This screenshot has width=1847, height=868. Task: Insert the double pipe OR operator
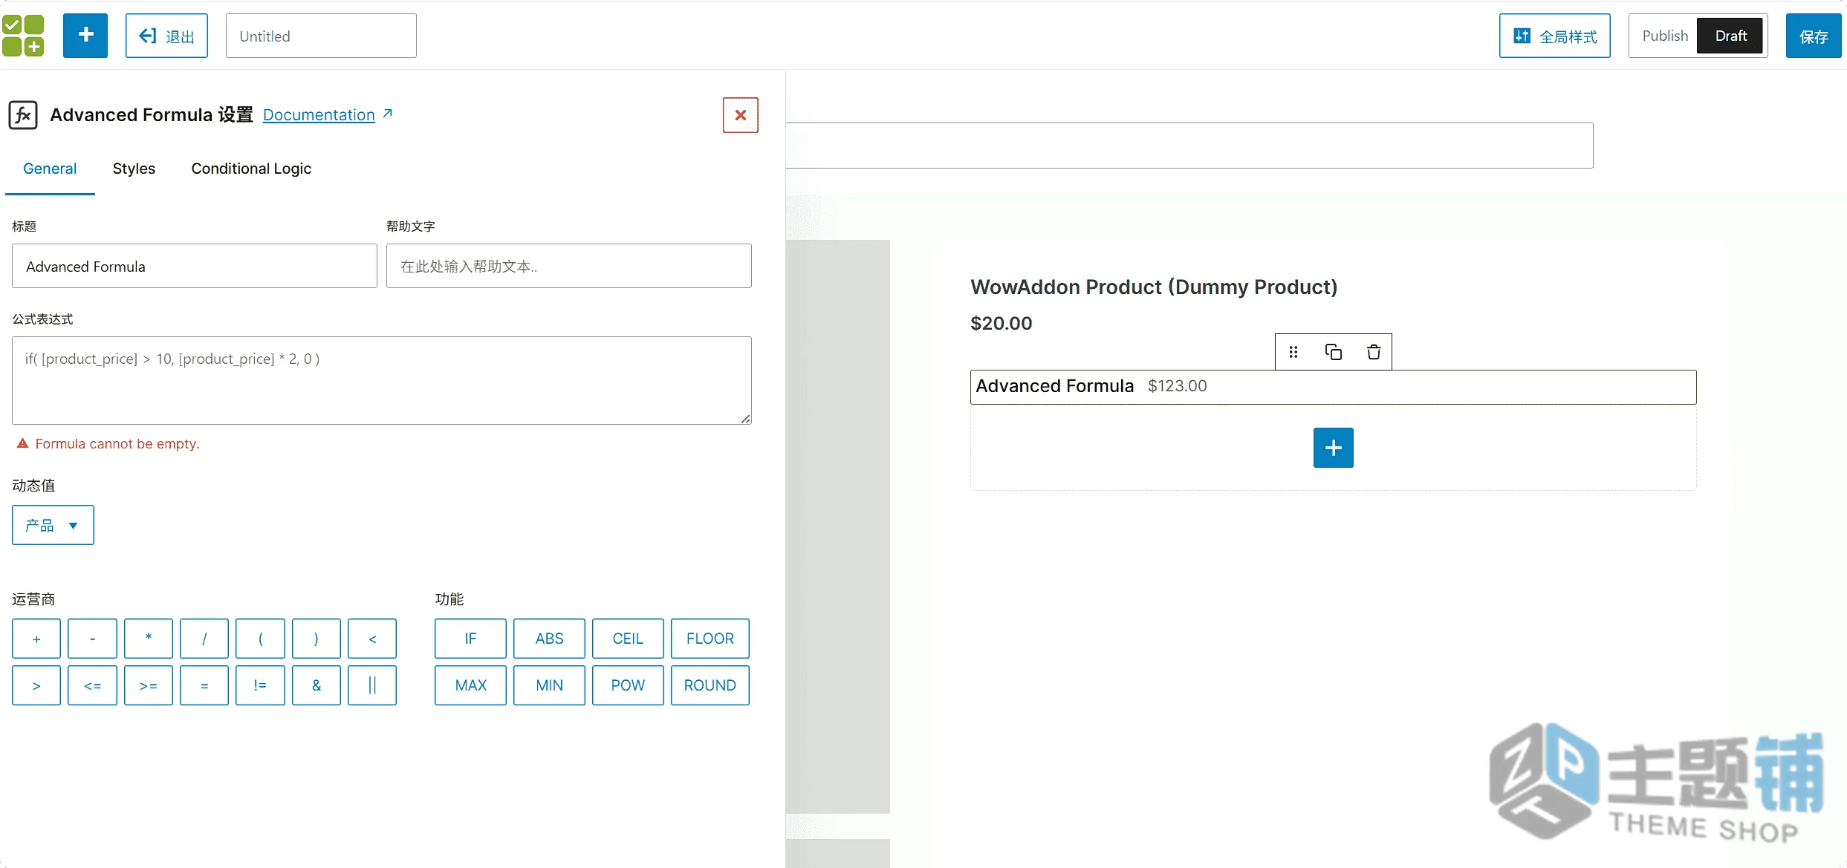point(372,685)
